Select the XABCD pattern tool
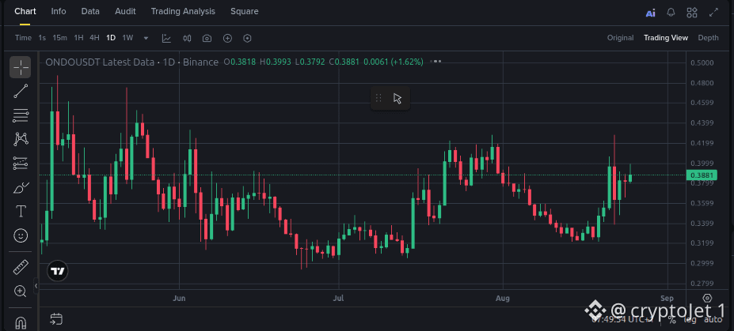Screen dimensions: 734x331 (x=21, y=139)
